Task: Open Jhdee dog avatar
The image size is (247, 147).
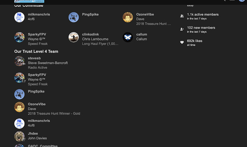Action: tap(19, 136)
